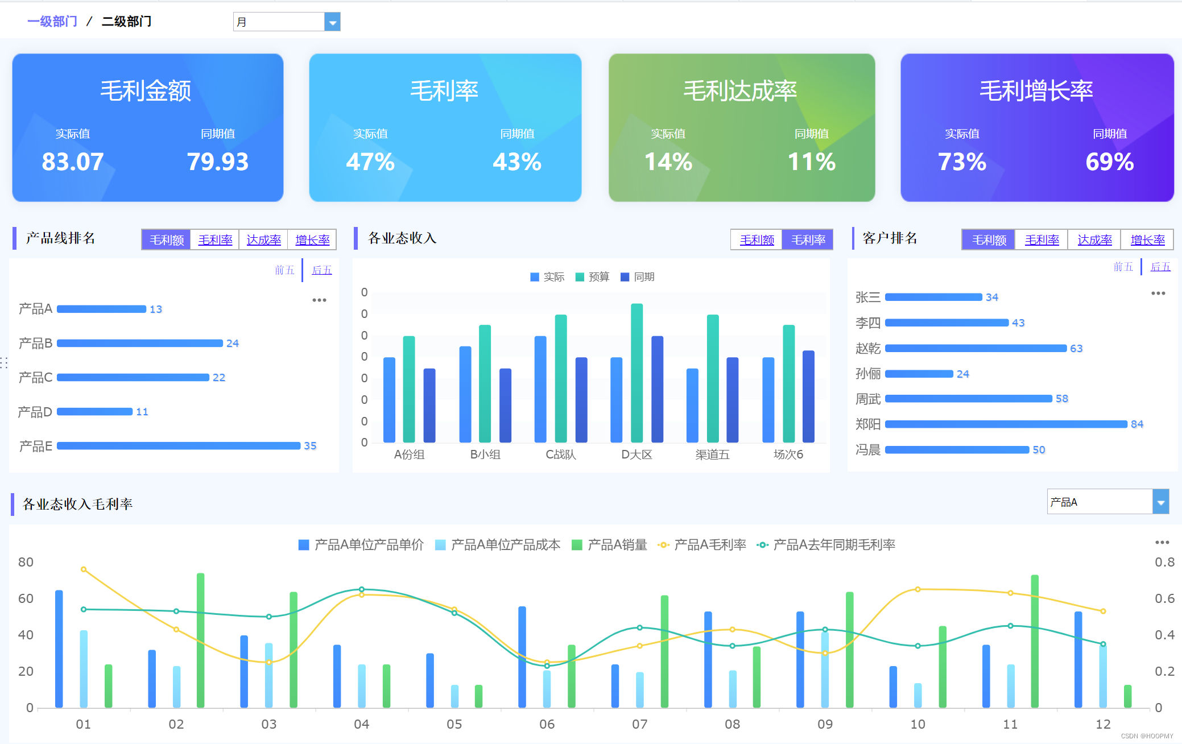Image resolution: width=1182 pixels, height=744 pixels.
Task: Click 后五 link in customer ranking
Action: click(x=1160, y=267)
